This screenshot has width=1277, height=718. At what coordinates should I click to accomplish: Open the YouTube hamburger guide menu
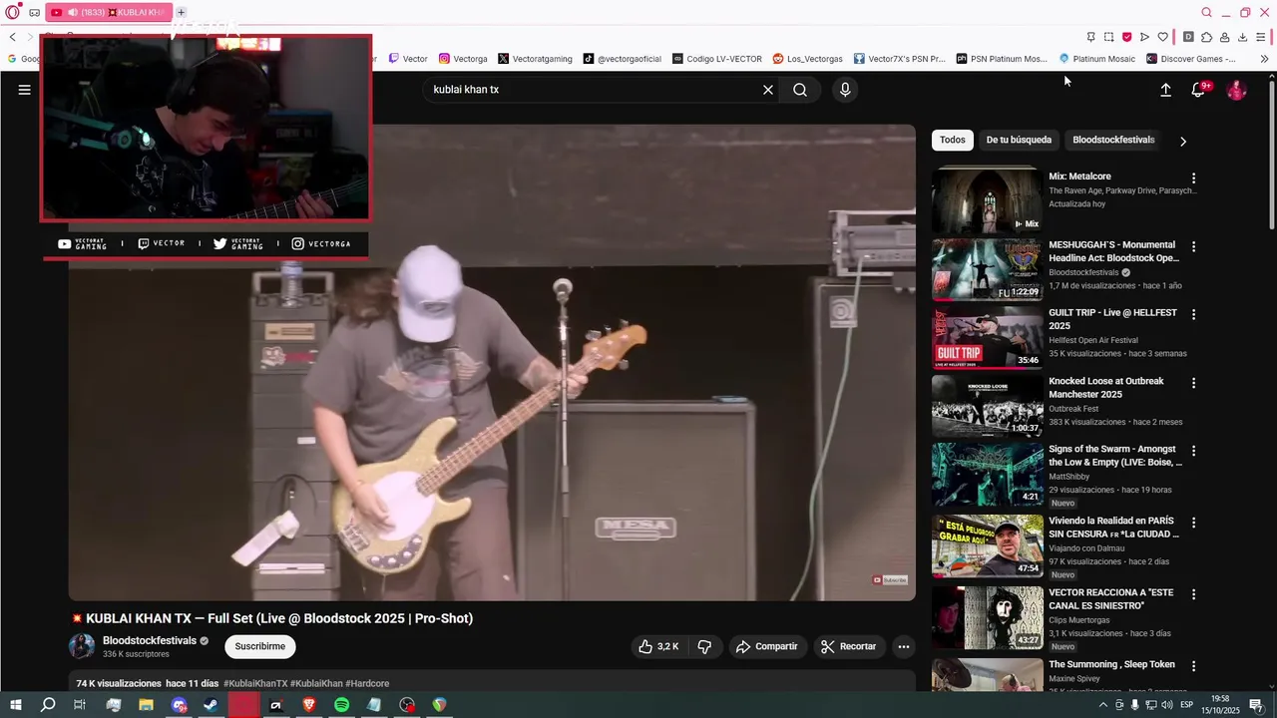(x=25, y=90)
